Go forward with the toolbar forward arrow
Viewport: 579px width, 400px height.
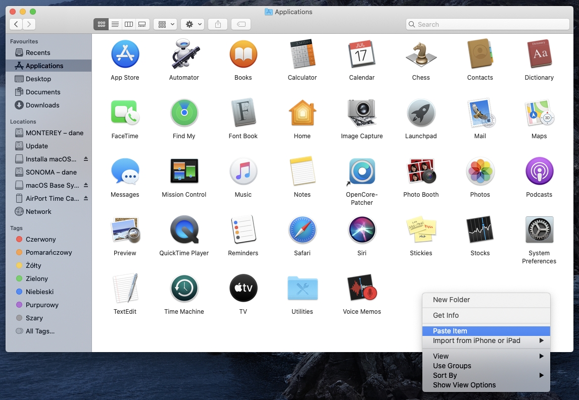pyautogui.click(x=29, y=24)
